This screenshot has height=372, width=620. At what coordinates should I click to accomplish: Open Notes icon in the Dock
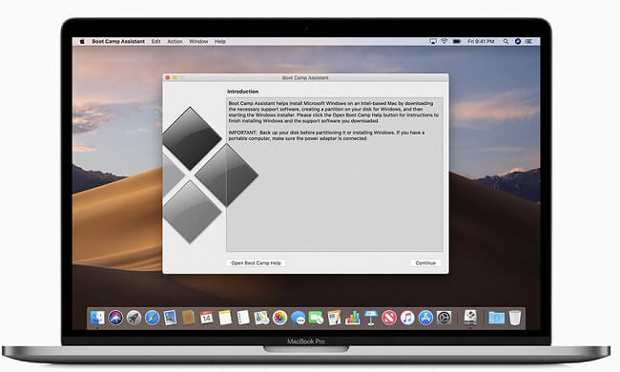point(225,318)
